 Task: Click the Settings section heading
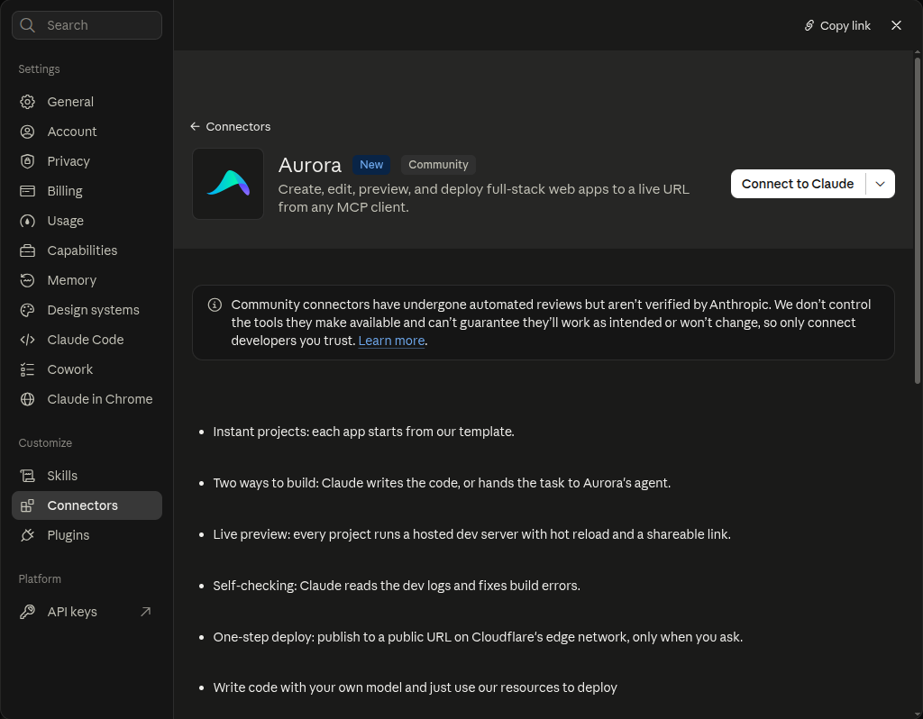[x=39, y=68]
